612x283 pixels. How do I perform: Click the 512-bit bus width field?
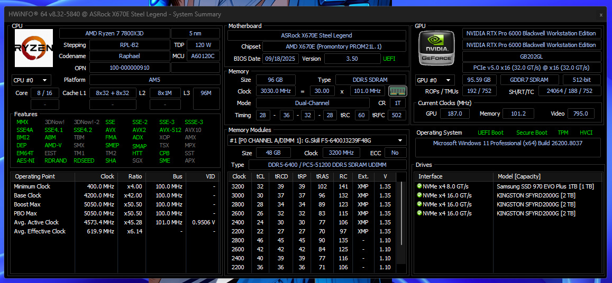click(581, 80)
